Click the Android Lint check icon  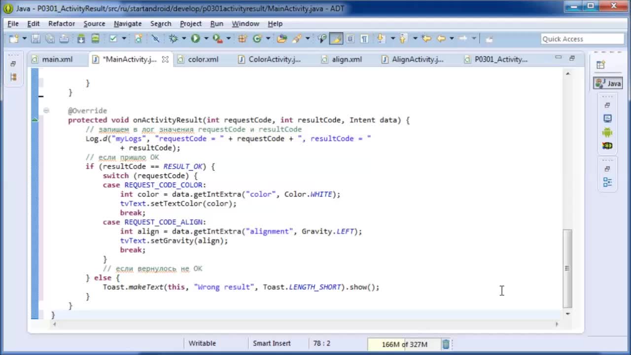click(x=113, y=38)
